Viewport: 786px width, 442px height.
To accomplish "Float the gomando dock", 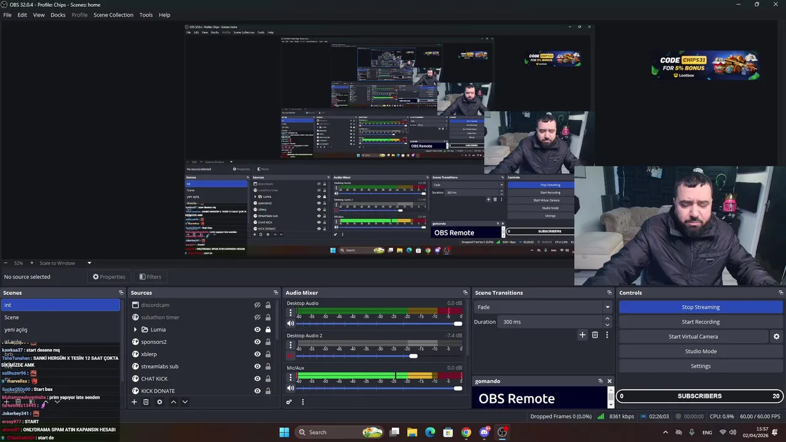I will tap(601, 381).
